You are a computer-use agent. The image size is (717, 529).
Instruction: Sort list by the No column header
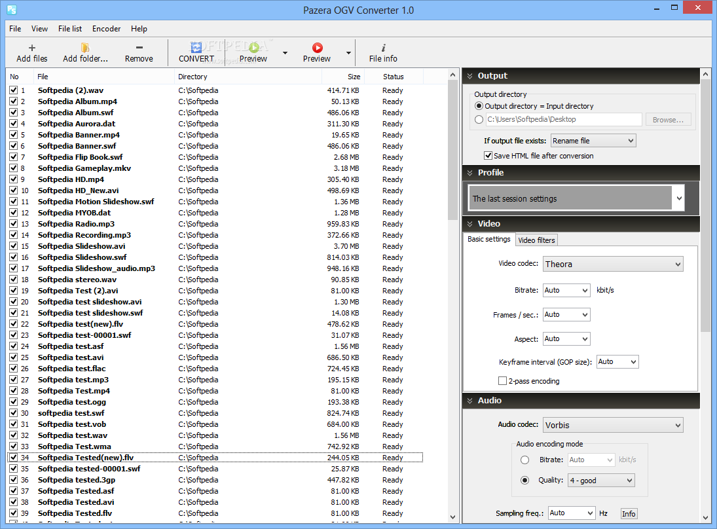(20, 77)
